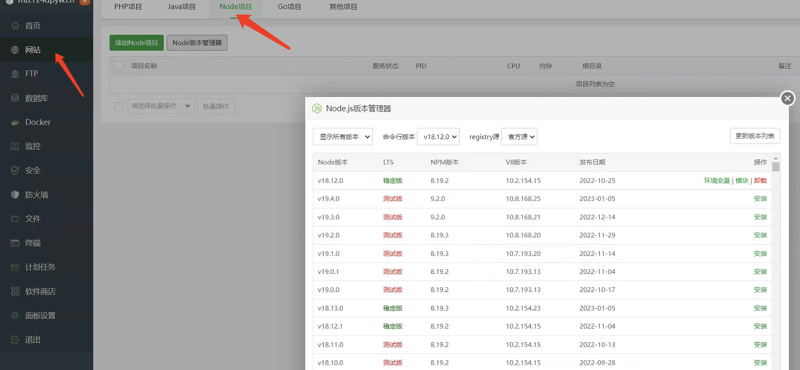Click the 服务状态 column header
The image size is (800, 370).
pos(385,66)
